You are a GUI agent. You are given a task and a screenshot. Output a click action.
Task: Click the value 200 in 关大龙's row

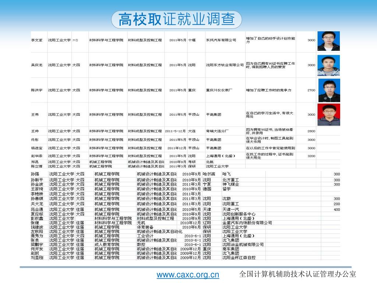337,204
